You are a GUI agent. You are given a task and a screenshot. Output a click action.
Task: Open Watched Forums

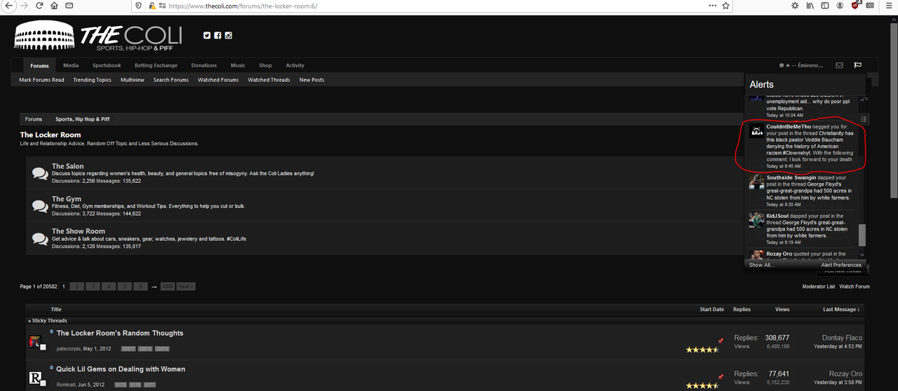[x=218, y=80]
